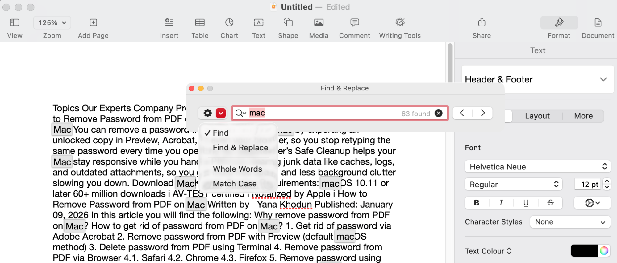Go to next search match
Screen dimensions: 617x263
(483, 113)
